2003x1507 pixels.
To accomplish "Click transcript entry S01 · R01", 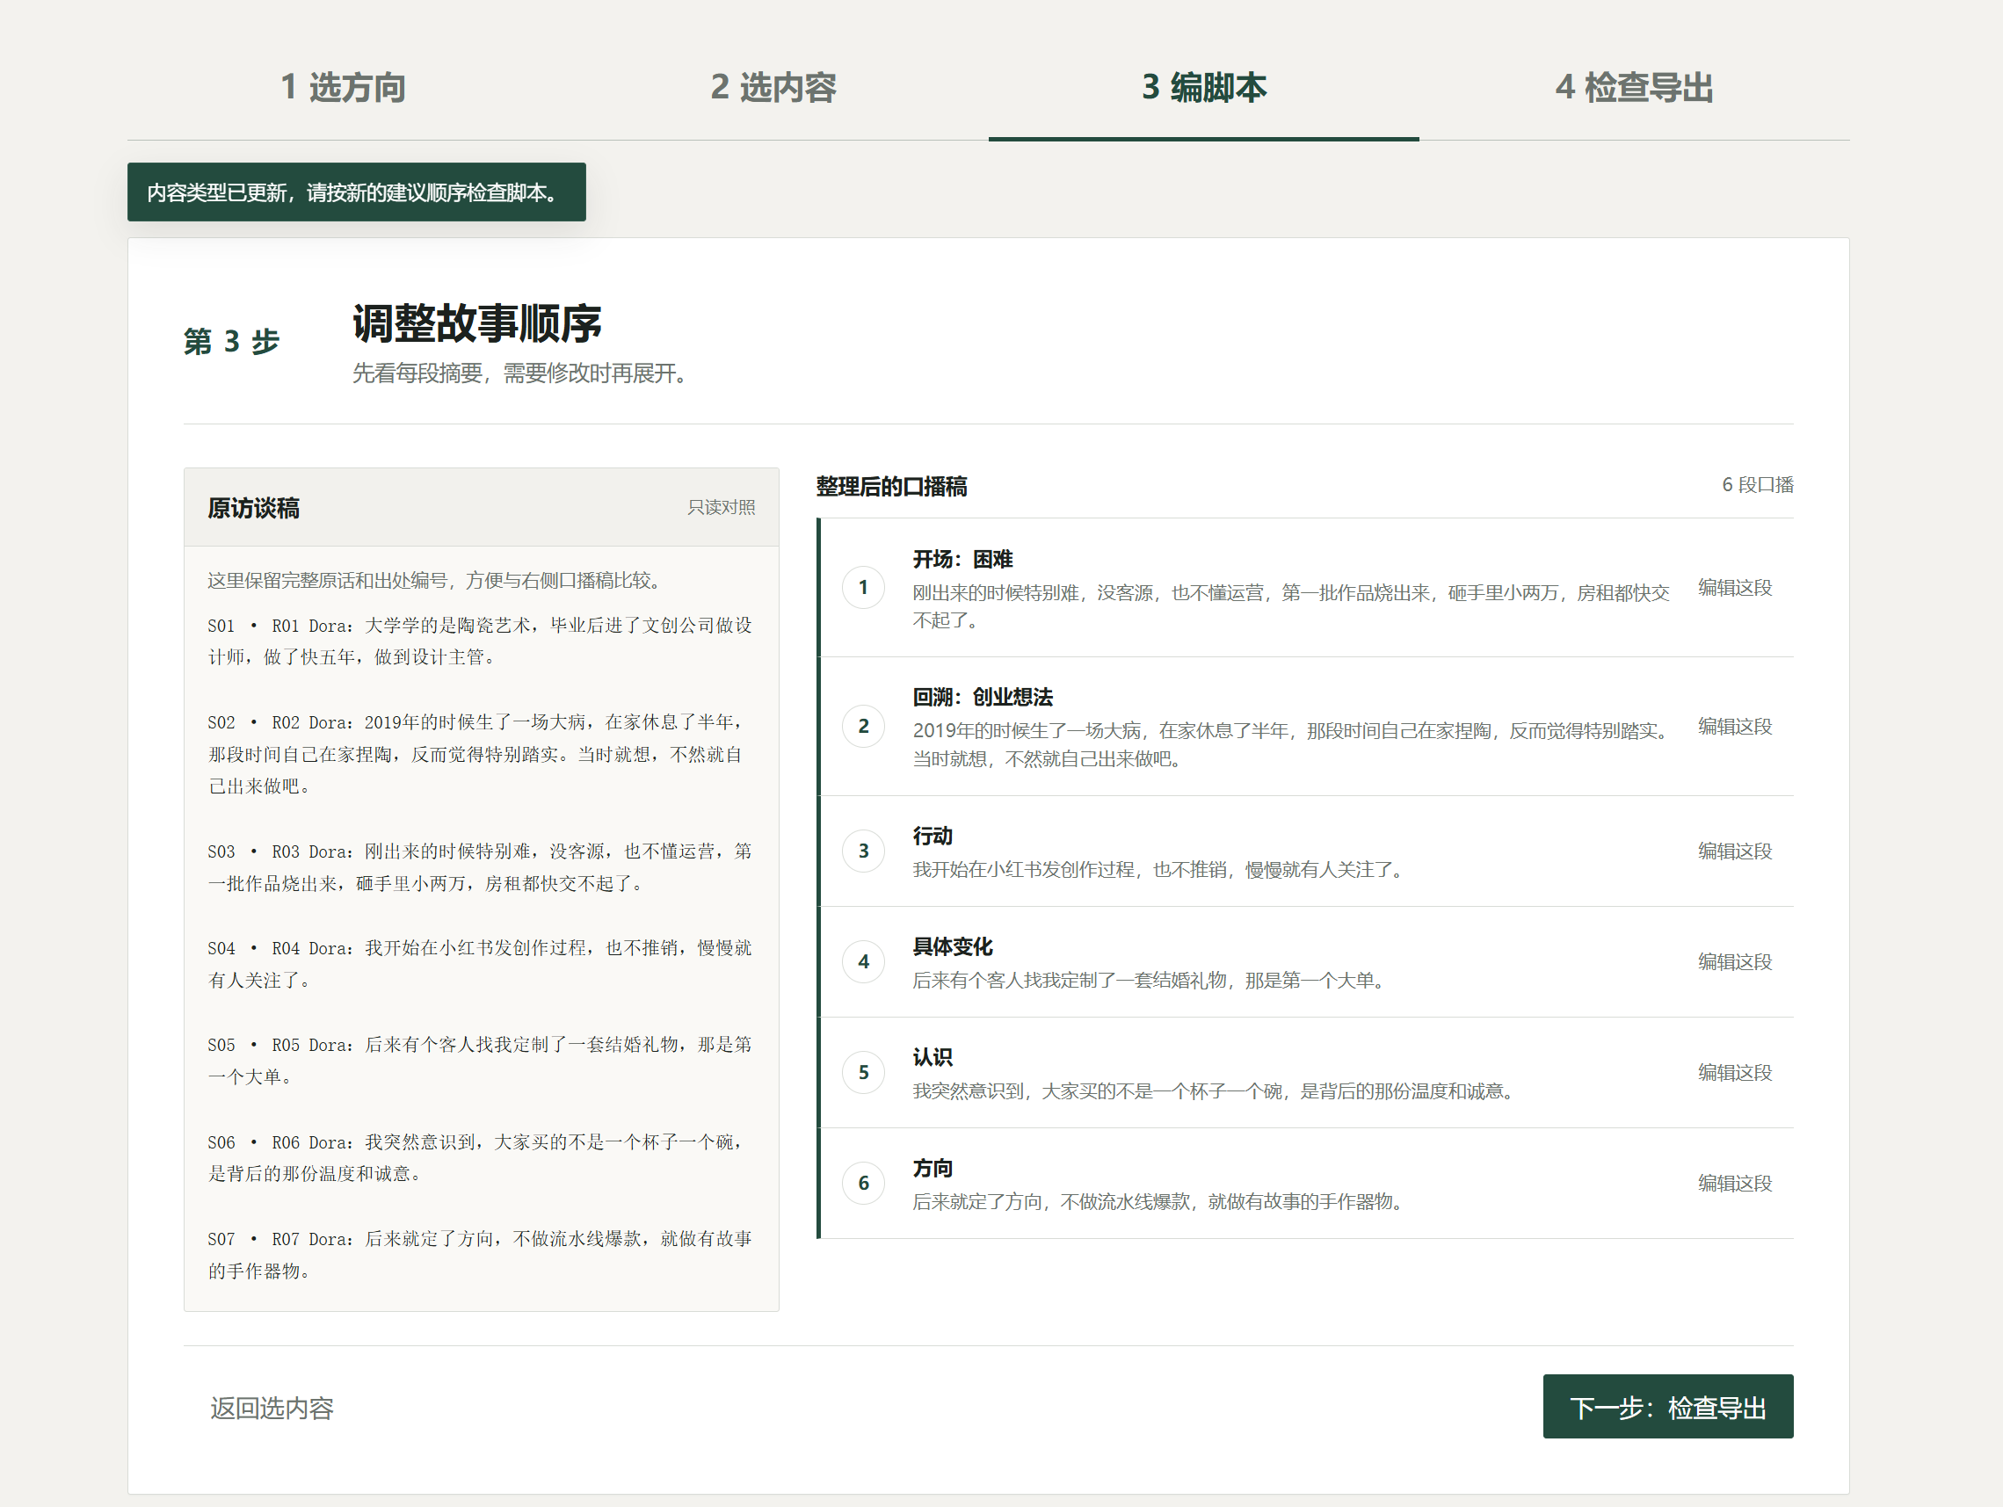I will coord(481,641).
